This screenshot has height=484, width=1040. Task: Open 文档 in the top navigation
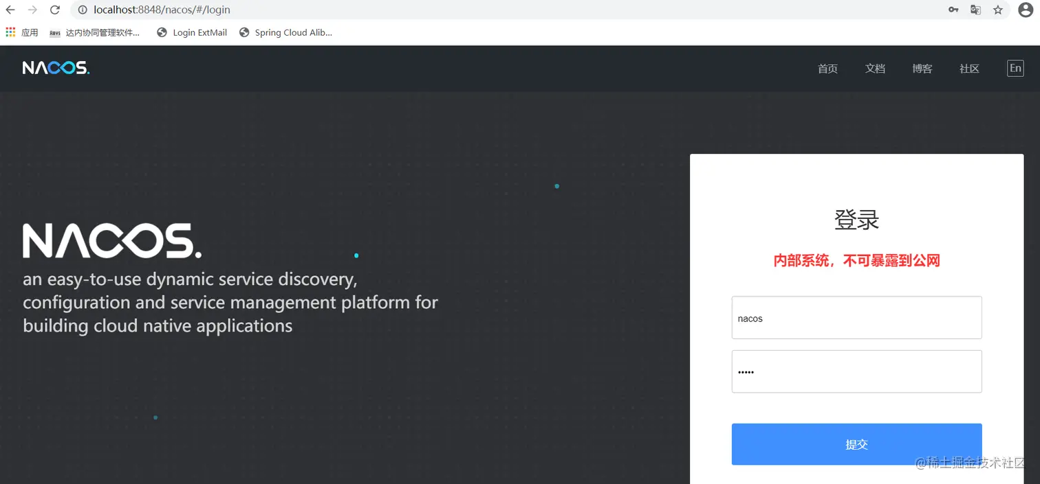tap(875, 69)
